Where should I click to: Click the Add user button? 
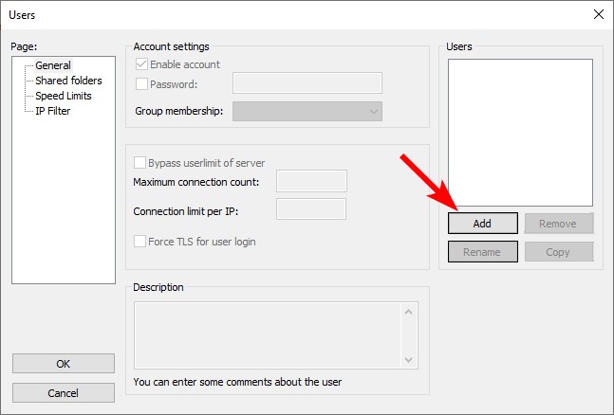click(x=483, y=224)
